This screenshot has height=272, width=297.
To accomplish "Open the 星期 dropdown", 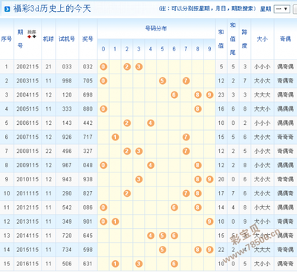I will (282, 9).
